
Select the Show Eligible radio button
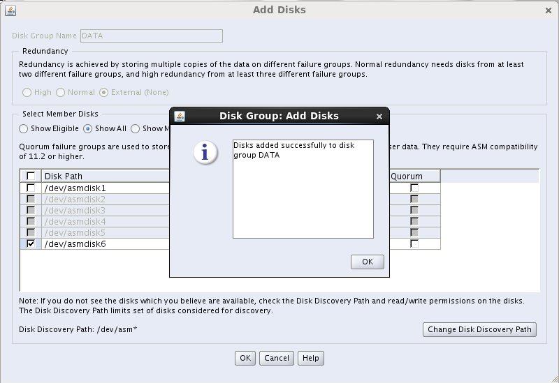pyautogui.click(x=24, y=128)
